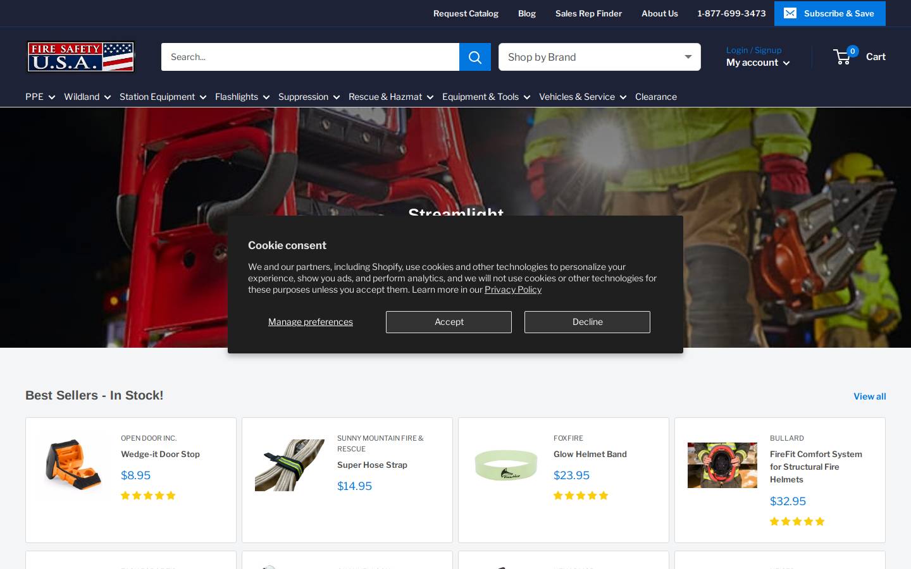Click the Login / Signup link
The image size is (911, 569).
pyautogui.click(x=753, y=50)
